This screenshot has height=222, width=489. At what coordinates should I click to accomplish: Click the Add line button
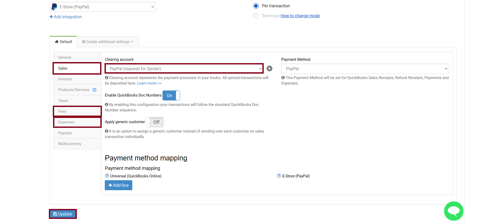pyautogui.click(x=118, y=185)
